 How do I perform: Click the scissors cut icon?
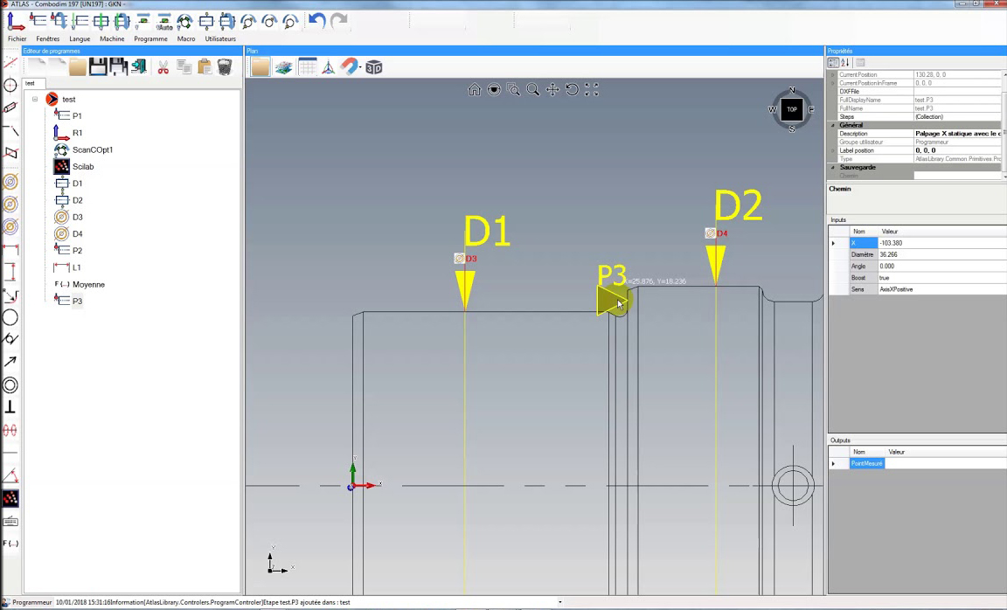pos(163,67)
